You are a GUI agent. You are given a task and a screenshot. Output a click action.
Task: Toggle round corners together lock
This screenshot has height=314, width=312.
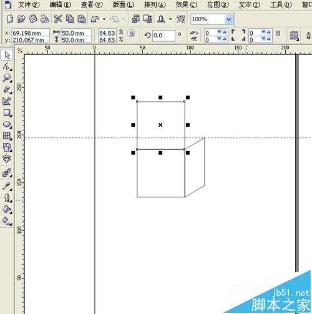(278, 33)
